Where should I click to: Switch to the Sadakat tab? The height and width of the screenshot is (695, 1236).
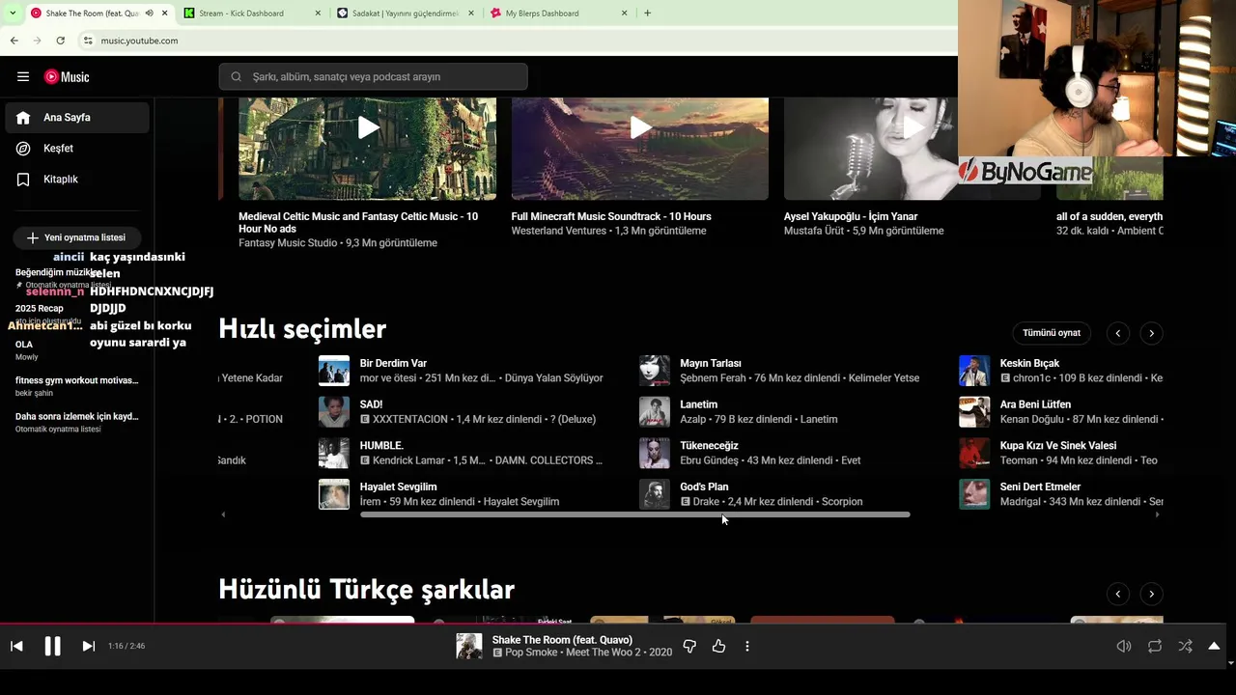(406, 13)
